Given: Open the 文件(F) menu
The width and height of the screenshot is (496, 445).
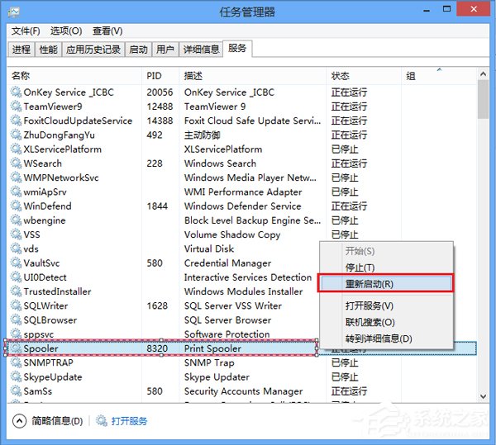Looking at the screenshot, I should [26, 31].
